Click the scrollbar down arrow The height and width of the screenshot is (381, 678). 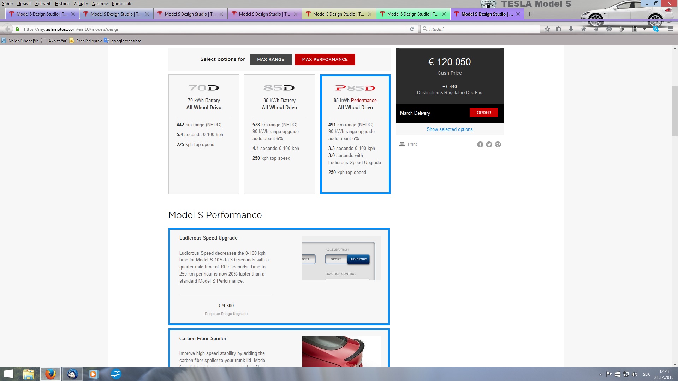click(x=675, y=364)
